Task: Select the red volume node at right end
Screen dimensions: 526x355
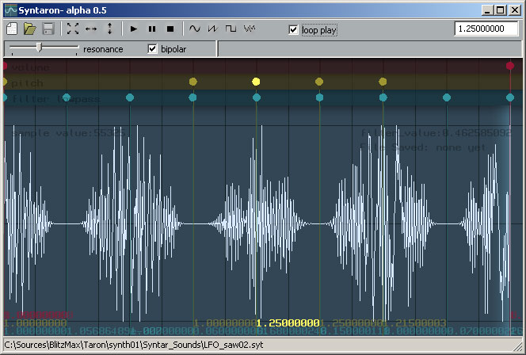Action: click(x=510, y=66)
